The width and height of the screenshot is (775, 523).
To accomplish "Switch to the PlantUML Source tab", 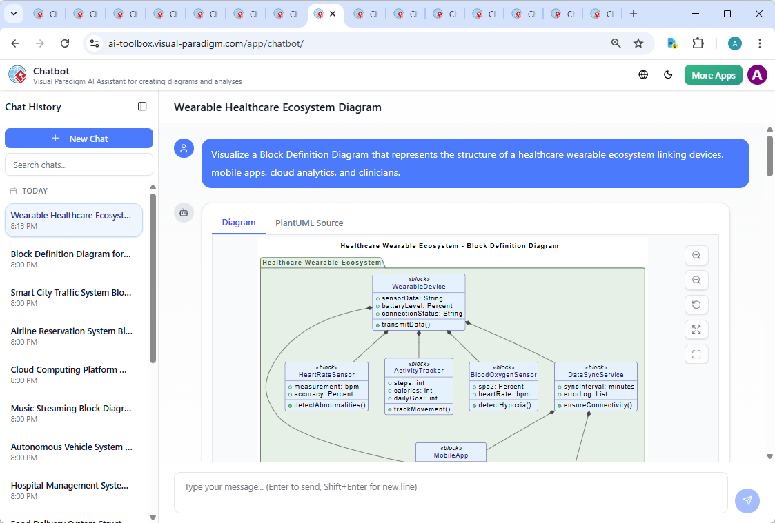I will 308,223.
